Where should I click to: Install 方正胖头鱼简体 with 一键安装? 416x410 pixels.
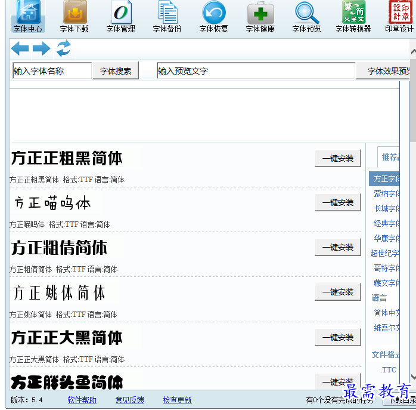[338, 381]
